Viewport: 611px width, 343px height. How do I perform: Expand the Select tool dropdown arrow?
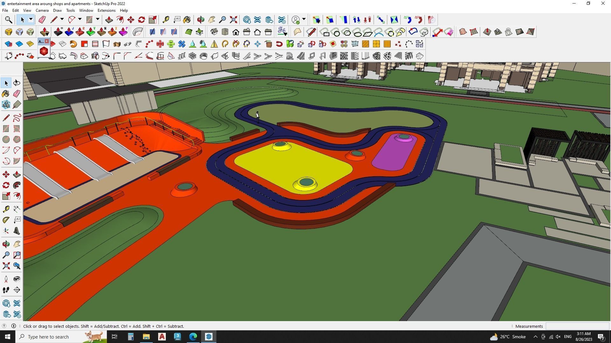coord(31,20)
